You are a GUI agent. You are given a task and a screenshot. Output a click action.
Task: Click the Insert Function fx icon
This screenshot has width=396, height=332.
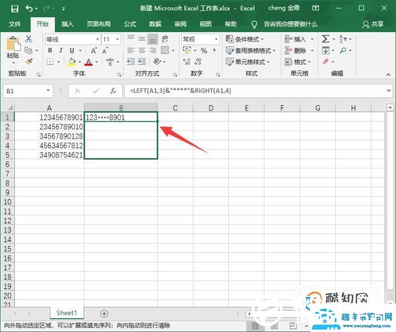(113, 91)
